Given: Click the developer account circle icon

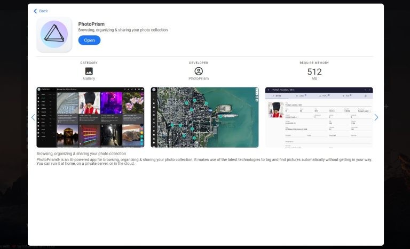Looking at the screenshot, I should coord(199,71).
